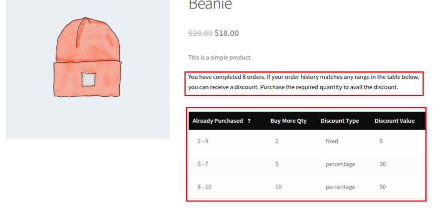Image resolution: width=447 pixels, height=208 pixels.
Task: Click the crossed-out $20.00 price
Action: (x=200, y=33)
